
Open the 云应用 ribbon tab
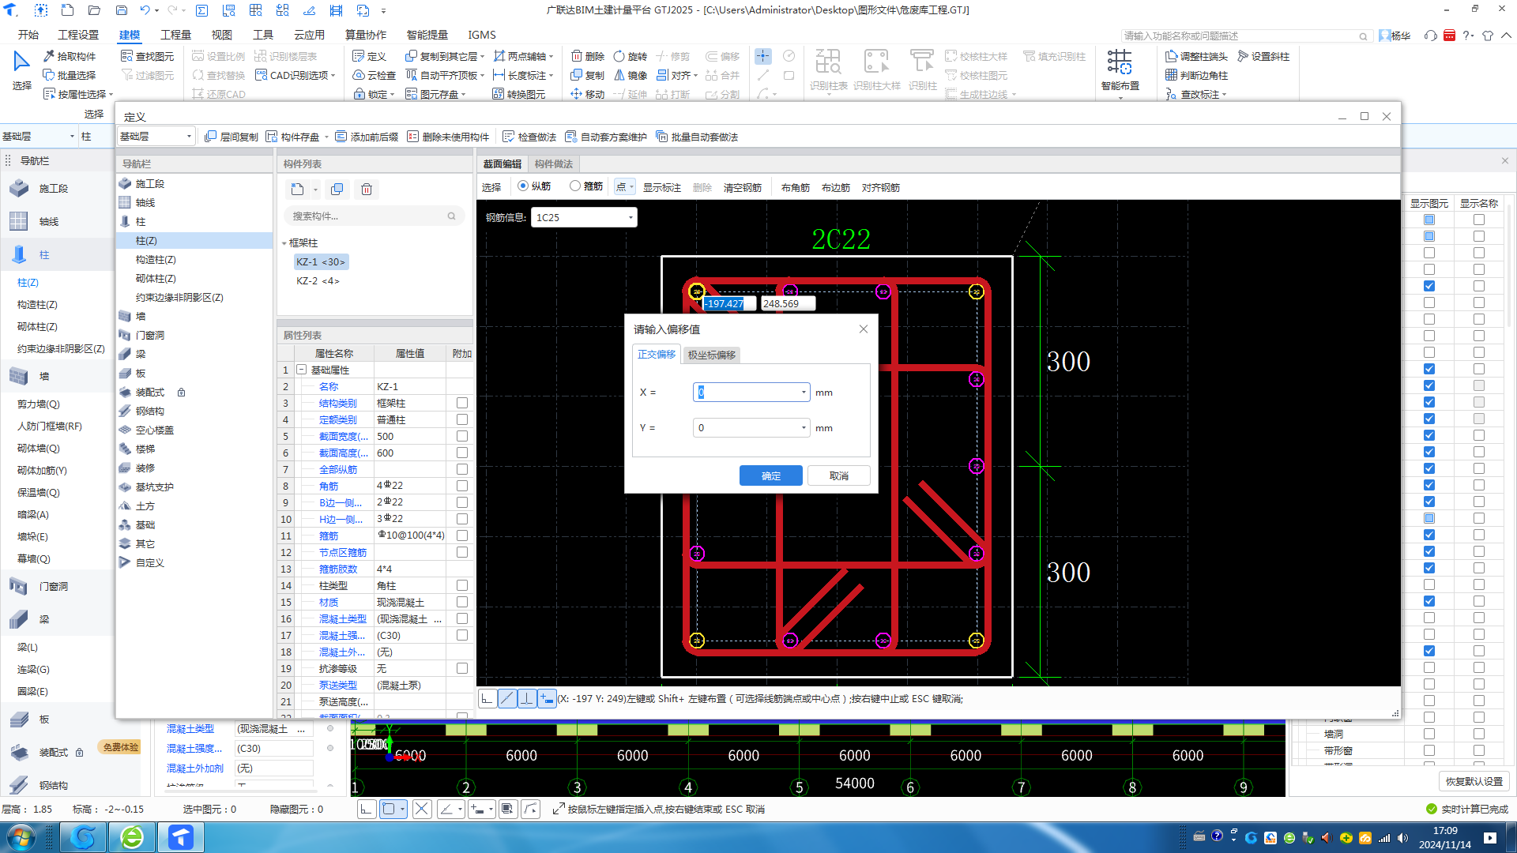click(x=309, y=35)
